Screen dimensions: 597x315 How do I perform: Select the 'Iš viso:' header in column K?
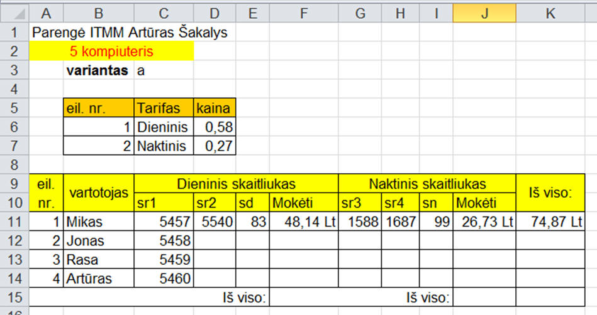coord(549,193)
